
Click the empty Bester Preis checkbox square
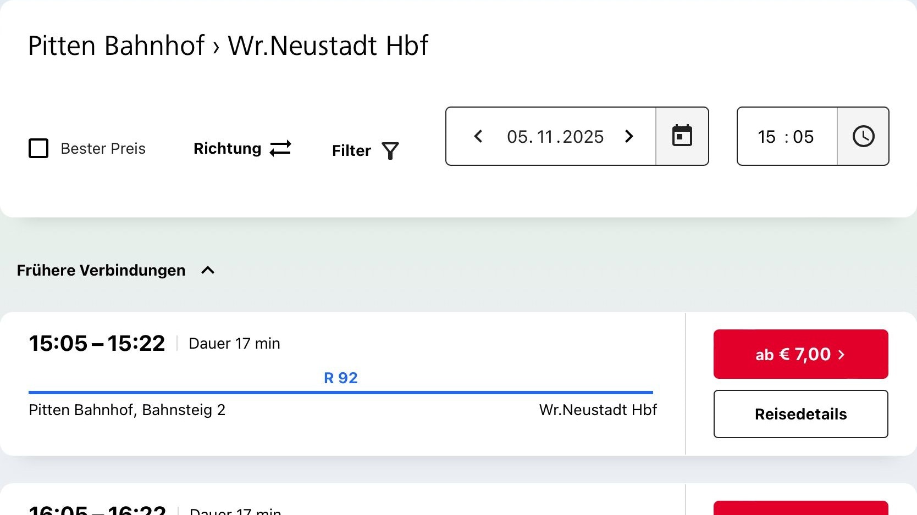coord(38,148)
